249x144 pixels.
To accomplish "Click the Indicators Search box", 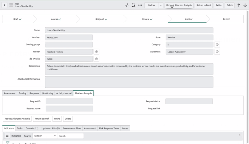I will pyautogui.click(x=70, y=136).
